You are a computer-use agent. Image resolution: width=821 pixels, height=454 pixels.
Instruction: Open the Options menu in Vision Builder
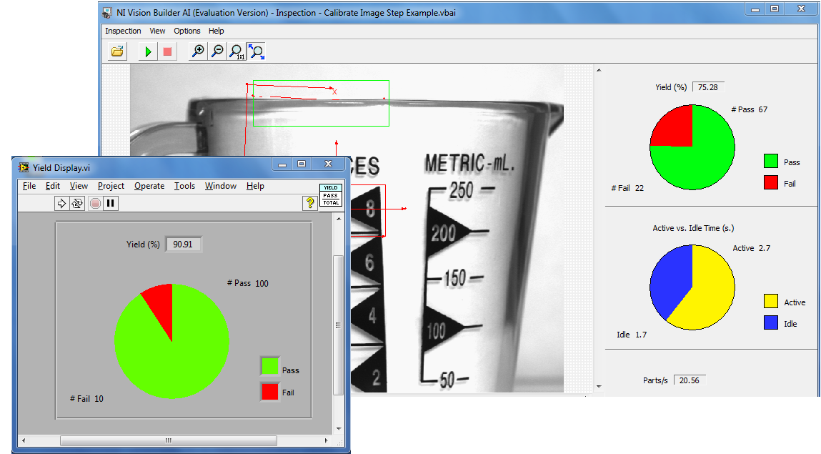pos(187,31)
